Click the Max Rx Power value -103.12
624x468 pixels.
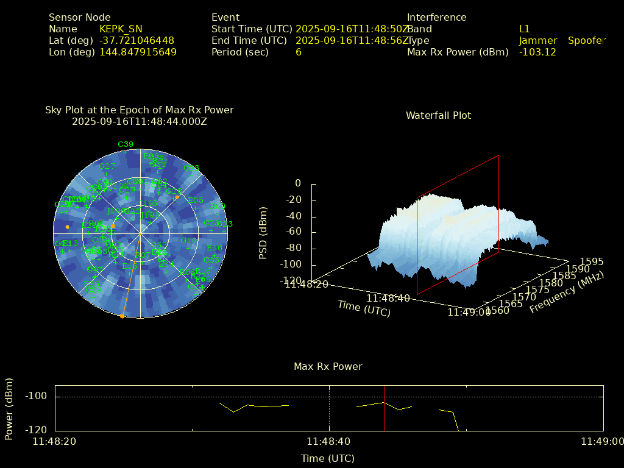(537, 52)
